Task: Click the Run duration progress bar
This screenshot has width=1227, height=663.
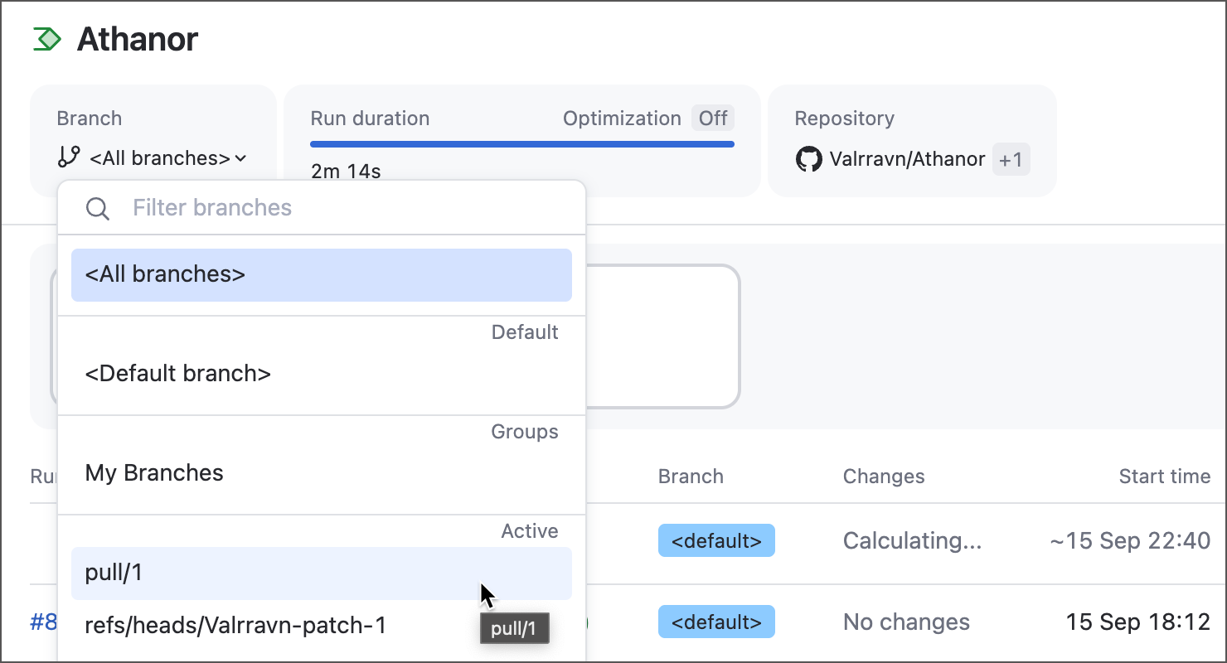Action: click(521, 143)
